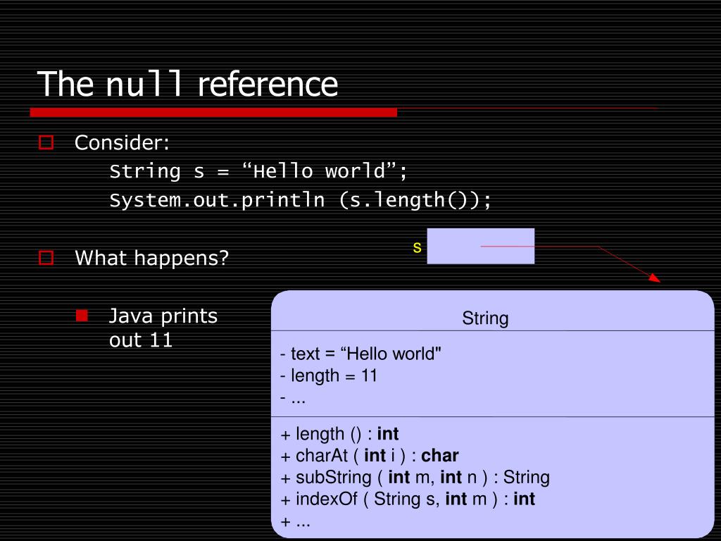Image resolution: width=721 pixels, height=541 pixels.
Task: Click the System.out.println (s.length()); line
Action: (x=301, y=200)
